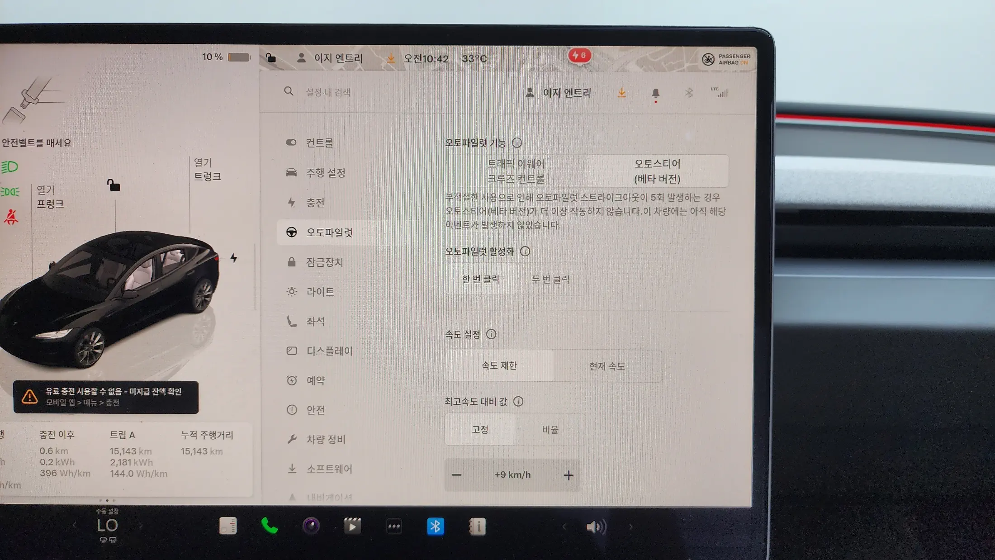Image resolution: width=995 pixels, height=560 pixels.
Task: Decrease speed offset with minus button
Action: tap(457, 475)
